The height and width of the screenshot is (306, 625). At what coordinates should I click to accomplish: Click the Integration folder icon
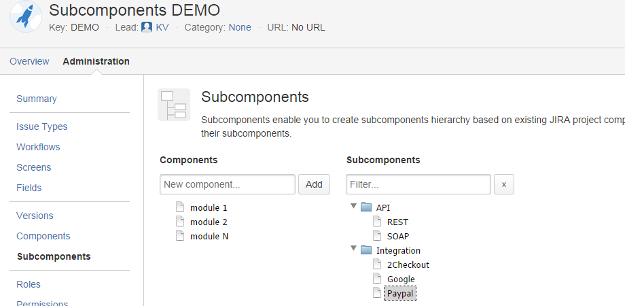(x=366, y=250)
